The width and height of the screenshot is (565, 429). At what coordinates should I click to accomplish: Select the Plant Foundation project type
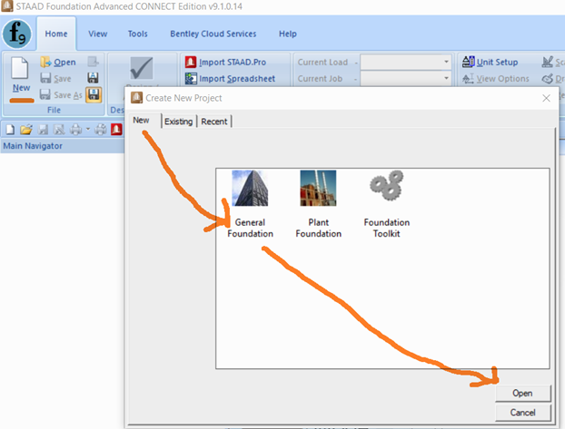pos(318,204)
